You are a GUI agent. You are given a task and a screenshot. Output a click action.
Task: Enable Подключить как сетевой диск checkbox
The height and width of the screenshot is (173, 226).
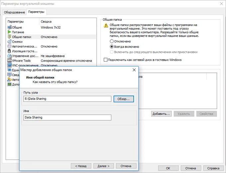[x=105, y=60]
